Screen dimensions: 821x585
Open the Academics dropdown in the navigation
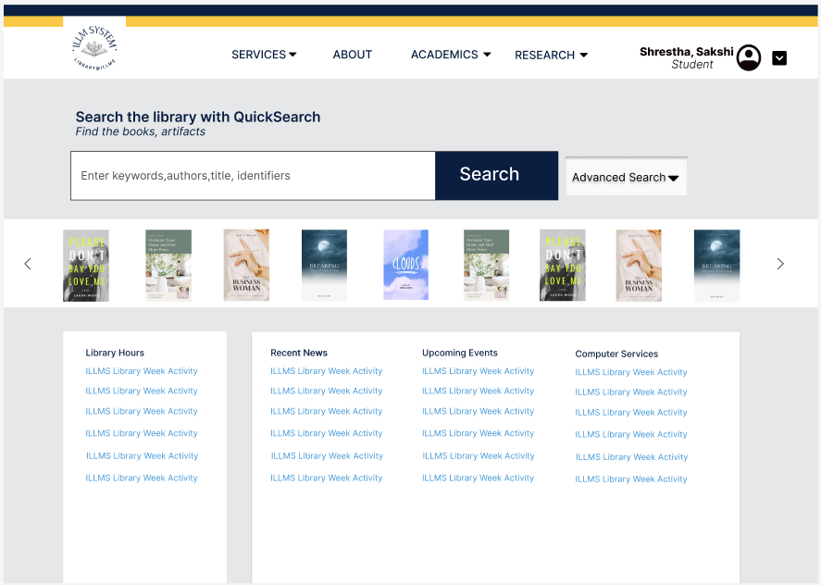(x=451, y=55)
